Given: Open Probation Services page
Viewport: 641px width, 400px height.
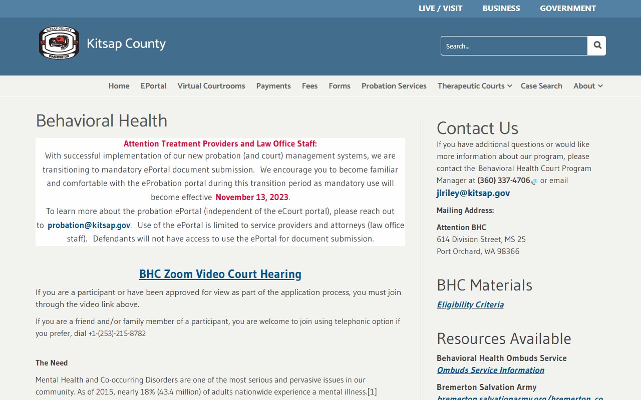Looking at the screenshot, I should [394, 86].
